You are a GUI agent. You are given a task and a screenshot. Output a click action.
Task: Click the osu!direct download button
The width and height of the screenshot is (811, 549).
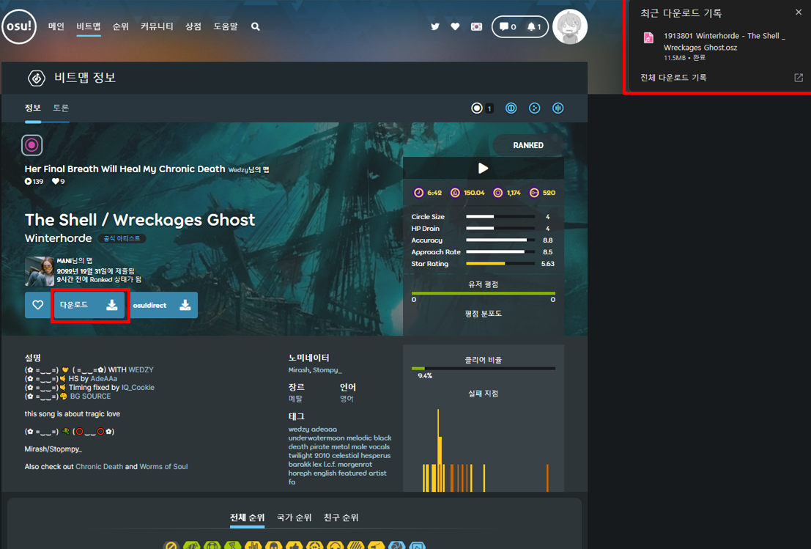coord(163,306)
